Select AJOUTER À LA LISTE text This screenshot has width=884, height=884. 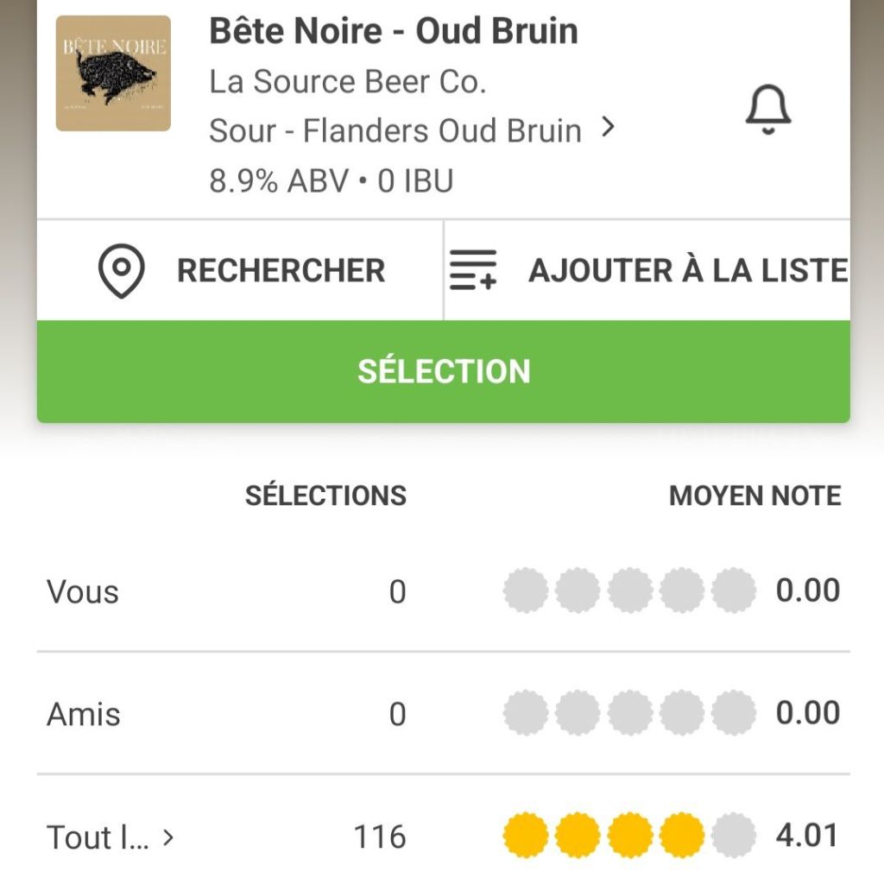point(688,271)
